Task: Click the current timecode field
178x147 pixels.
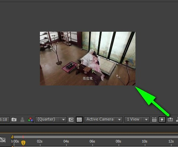Action: click(4, 119)
